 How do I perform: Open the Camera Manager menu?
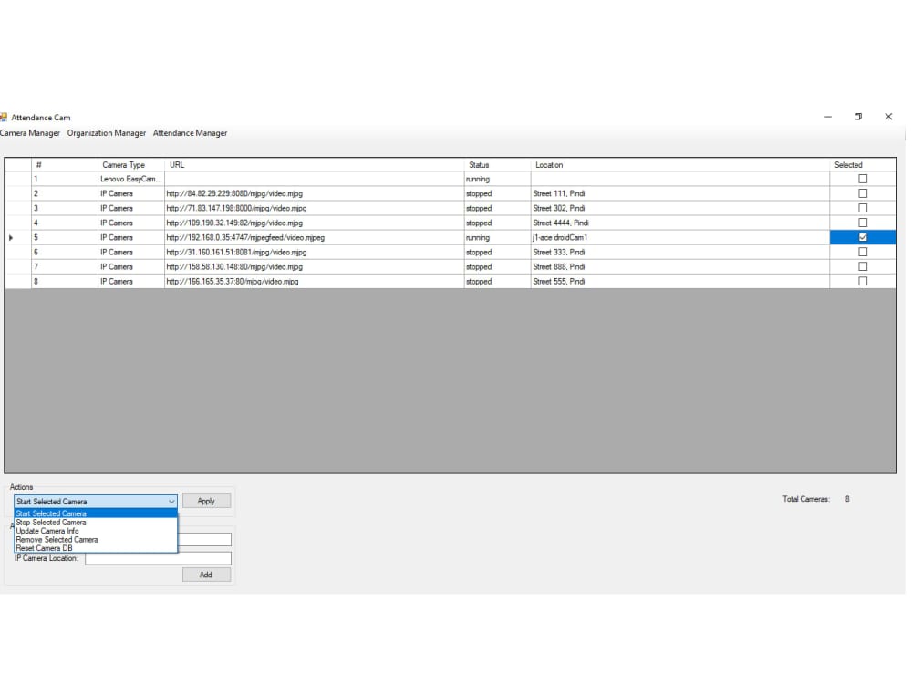click(x=30, y=132)
